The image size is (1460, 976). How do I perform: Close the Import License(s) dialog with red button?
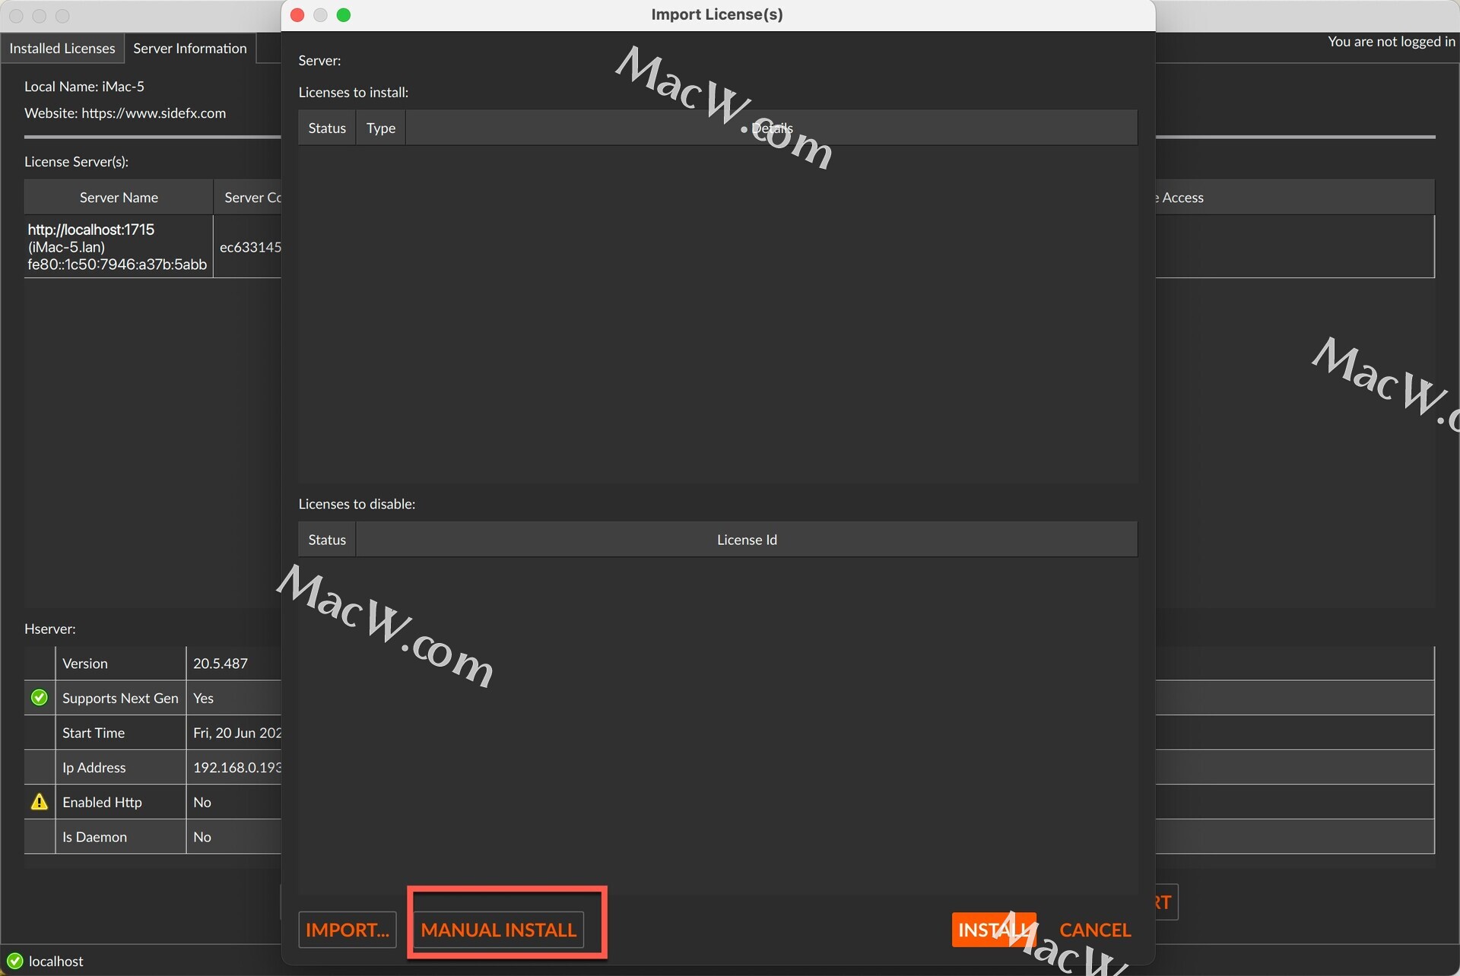pyautogui.click(x=298, y=15)
